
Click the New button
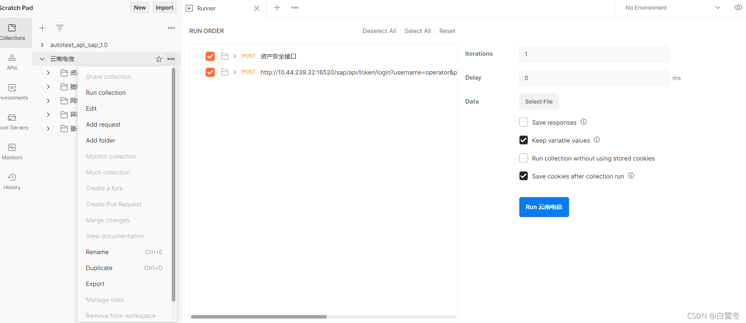140,8
